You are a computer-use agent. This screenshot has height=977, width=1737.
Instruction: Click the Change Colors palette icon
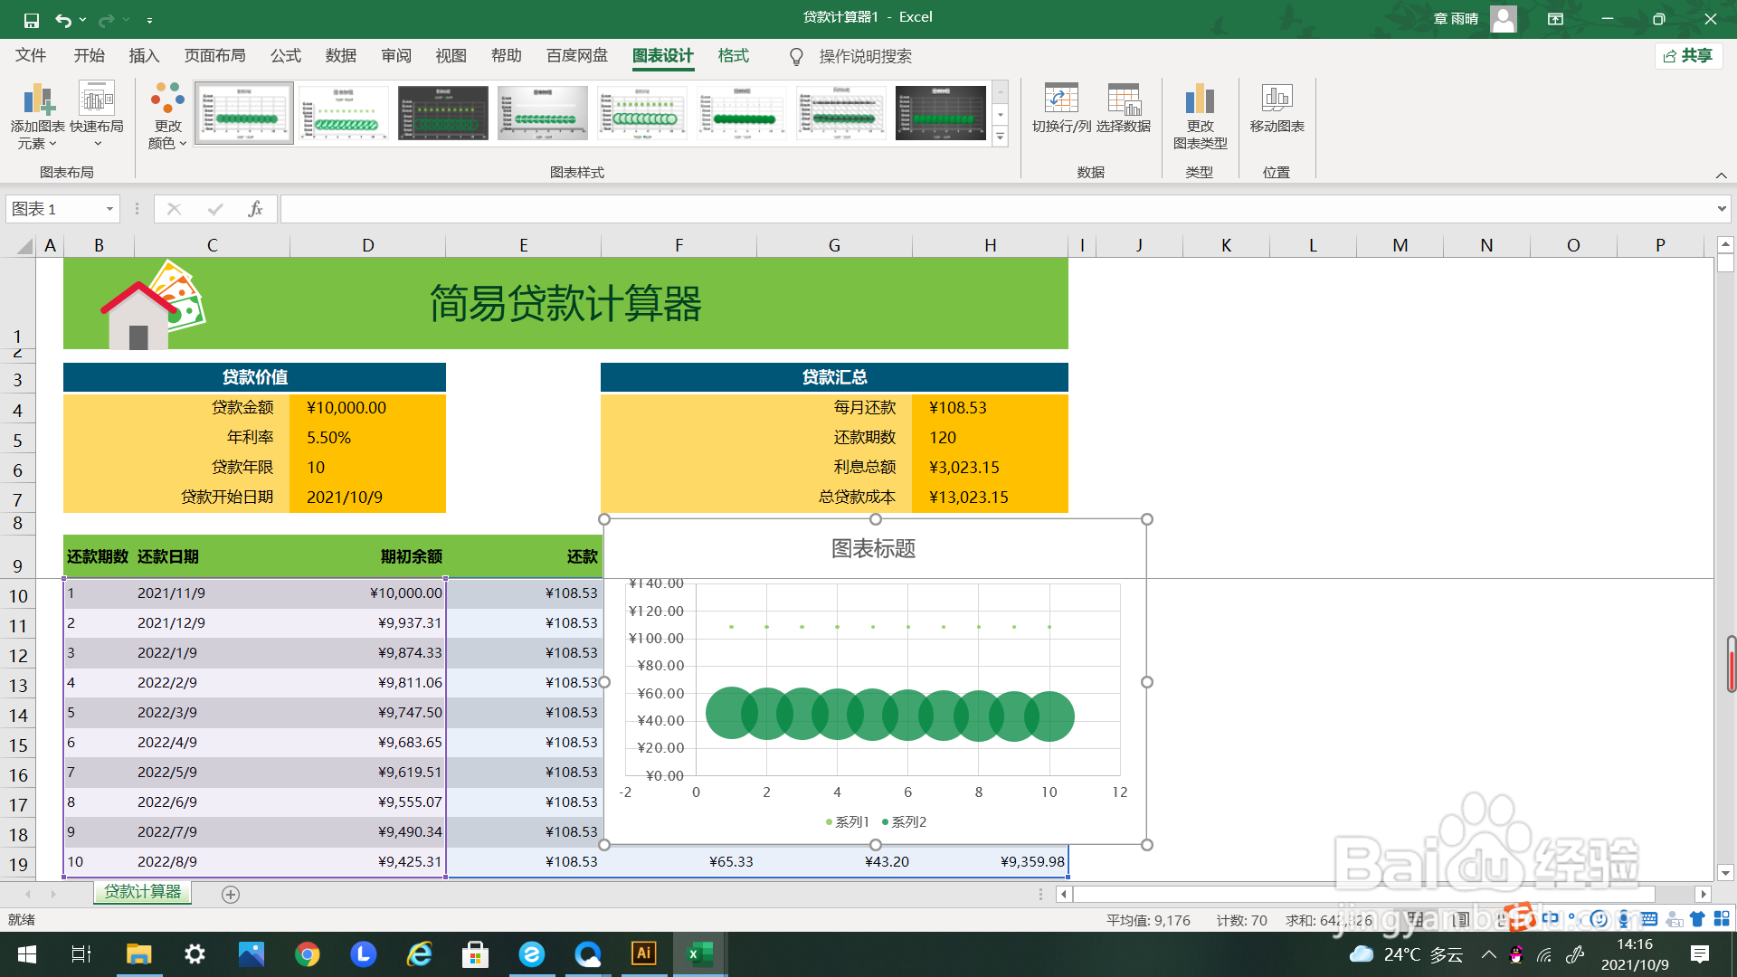(x=167, y=100)
